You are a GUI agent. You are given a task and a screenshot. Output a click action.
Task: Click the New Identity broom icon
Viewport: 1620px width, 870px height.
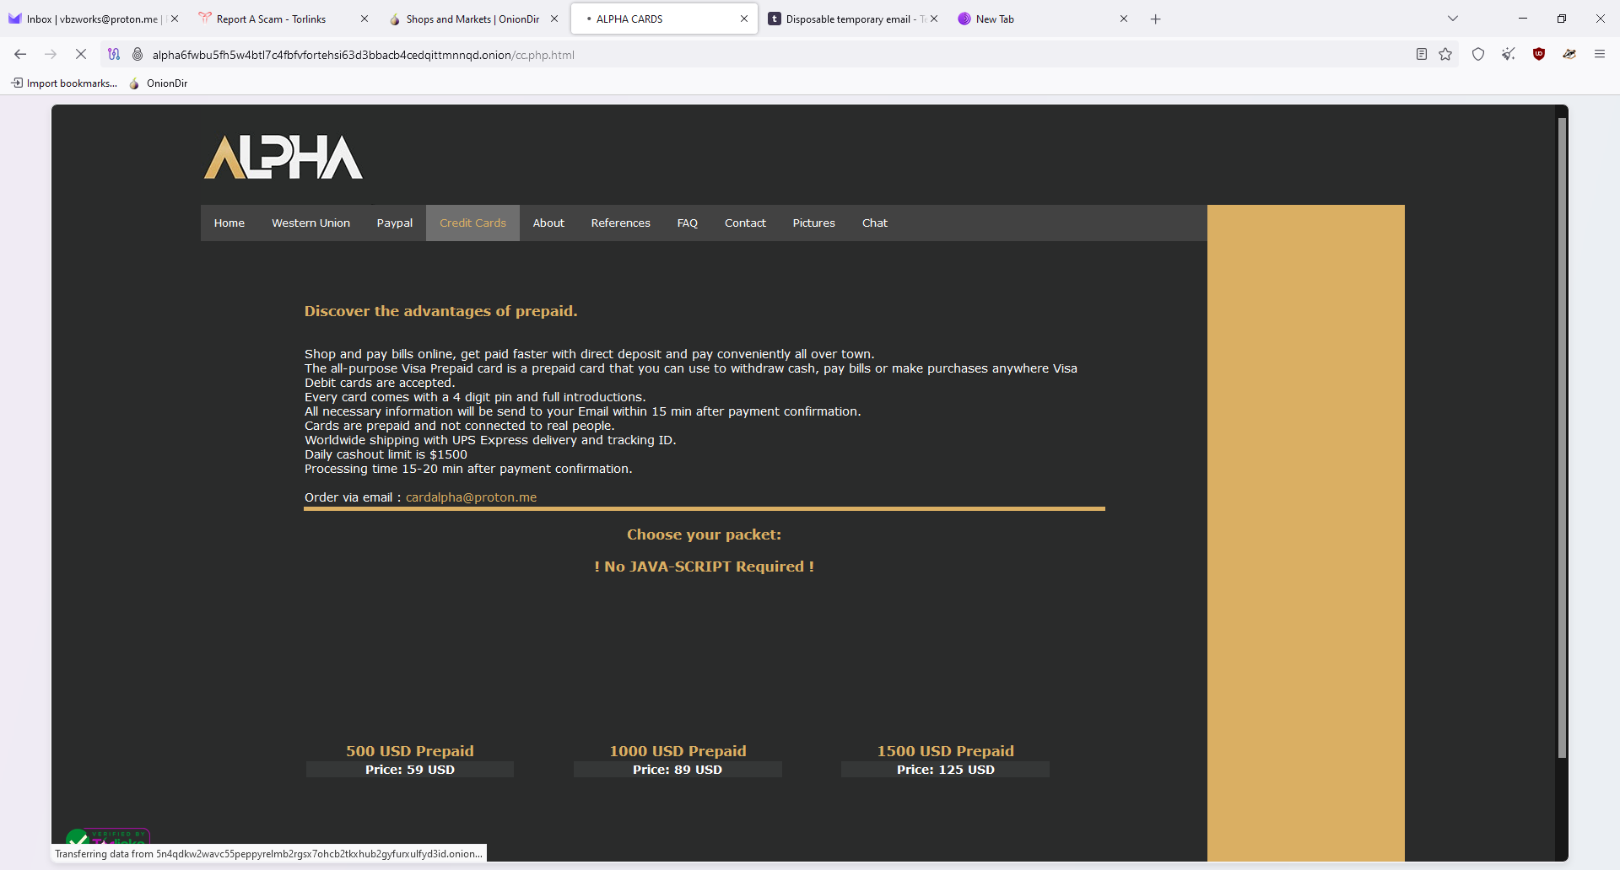(x=1509, y=54)
